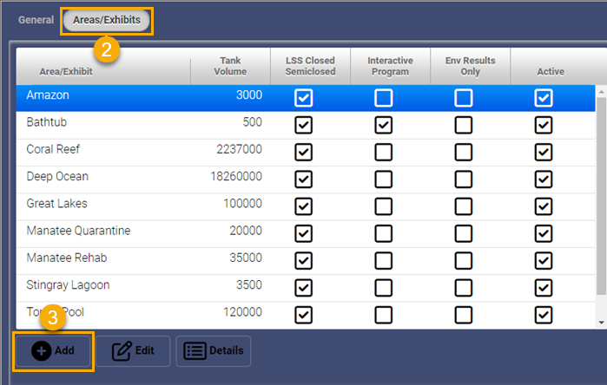Enable Env Results Only for Manatee Rehab
Image resolution: width=607 pixels, height=385 pixels.
pos(464,260)
